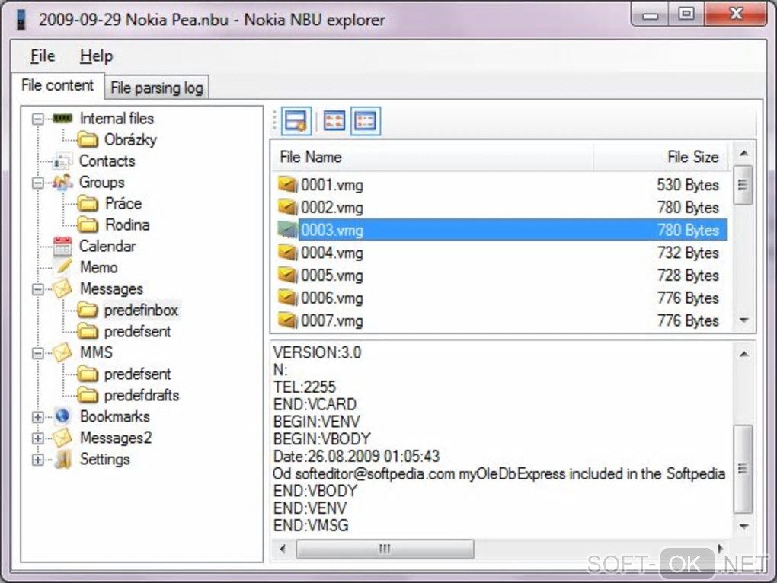
Task: Select predefsent label under MMS
Action: tap(137, 374)
